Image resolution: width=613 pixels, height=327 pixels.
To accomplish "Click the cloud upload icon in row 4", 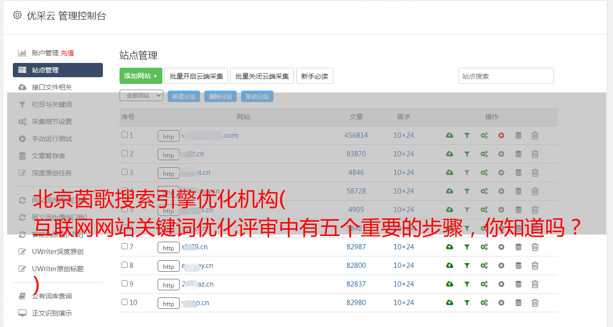I will click(x=450, y=191).
